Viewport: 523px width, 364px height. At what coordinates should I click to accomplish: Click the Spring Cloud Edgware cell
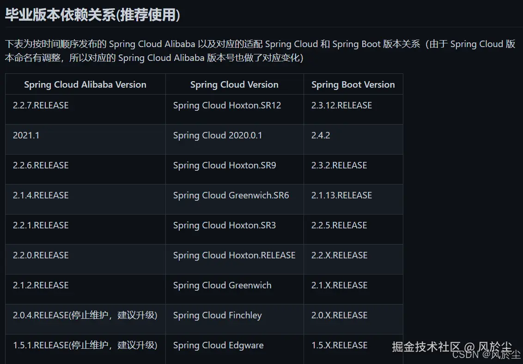click(218, 346)
